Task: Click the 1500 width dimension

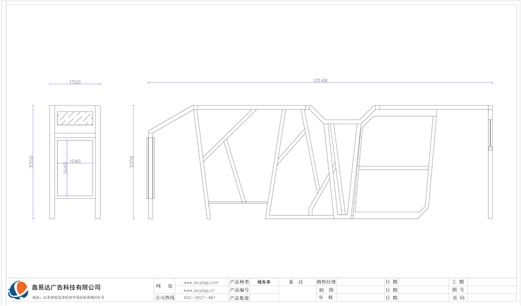Action: [75, 82]
